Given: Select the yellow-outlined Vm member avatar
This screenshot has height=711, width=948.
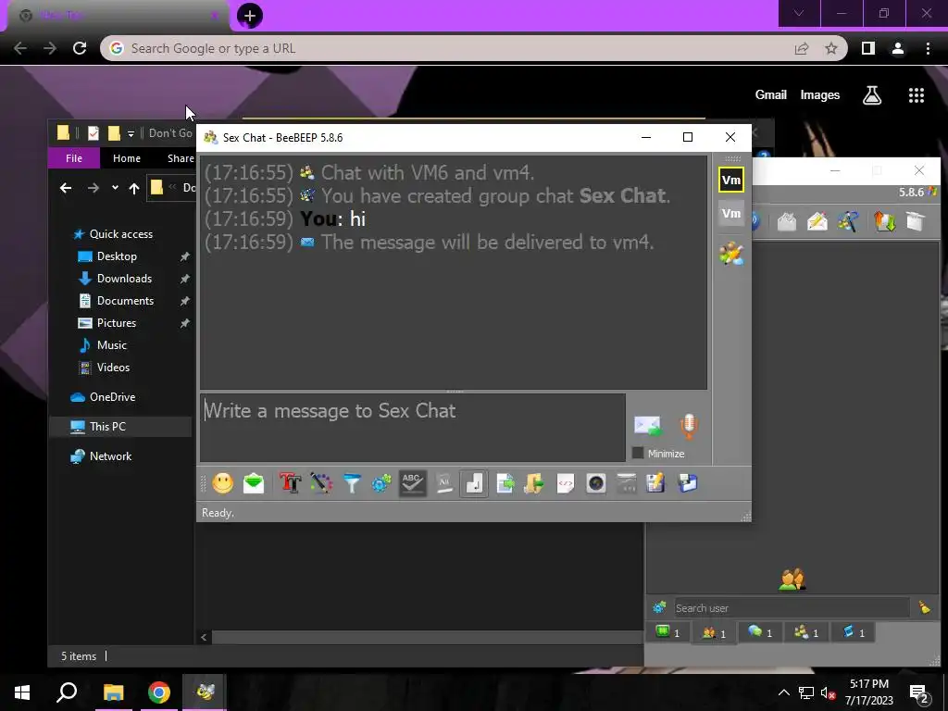Looking at the screenshot, I should 731,180.
